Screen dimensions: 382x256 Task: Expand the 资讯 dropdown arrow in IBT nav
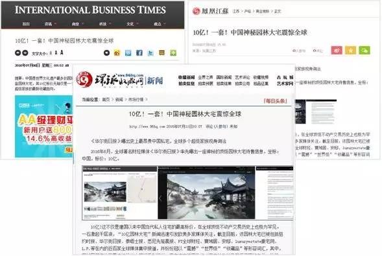56,23
